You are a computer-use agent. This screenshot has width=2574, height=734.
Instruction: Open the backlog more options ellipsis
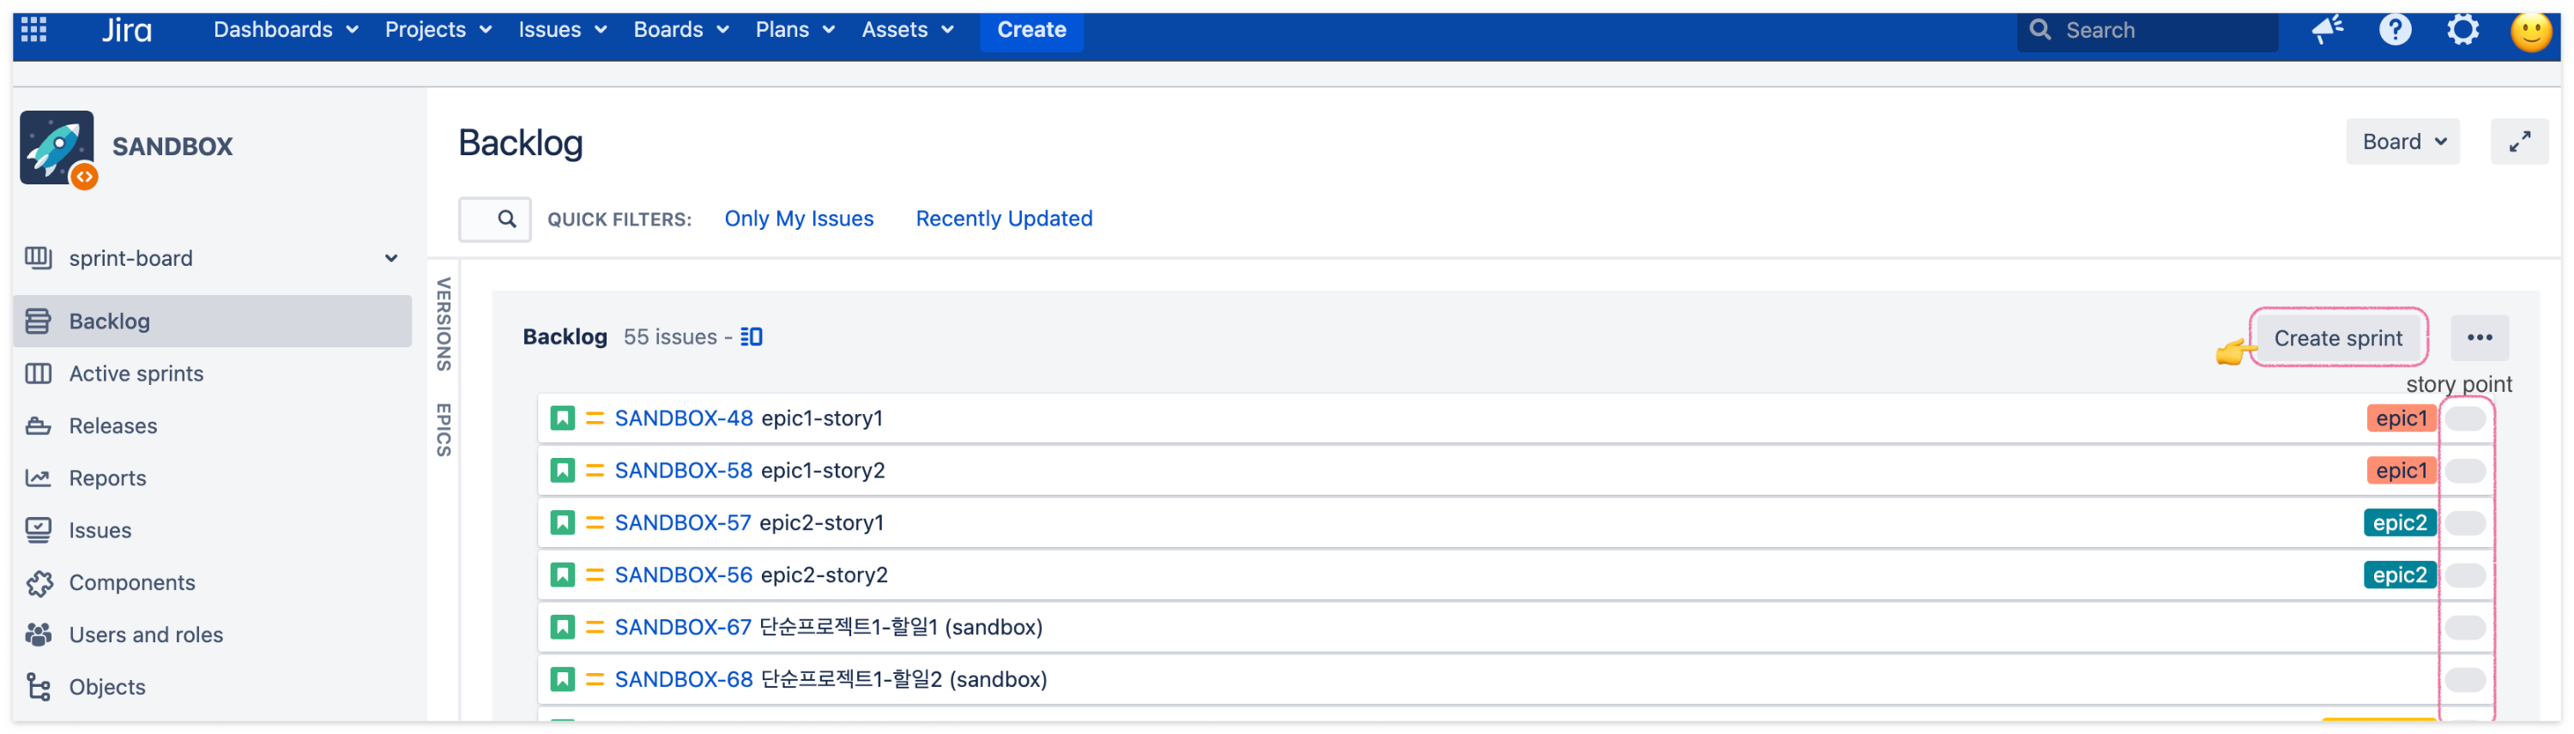[2479, 338]
